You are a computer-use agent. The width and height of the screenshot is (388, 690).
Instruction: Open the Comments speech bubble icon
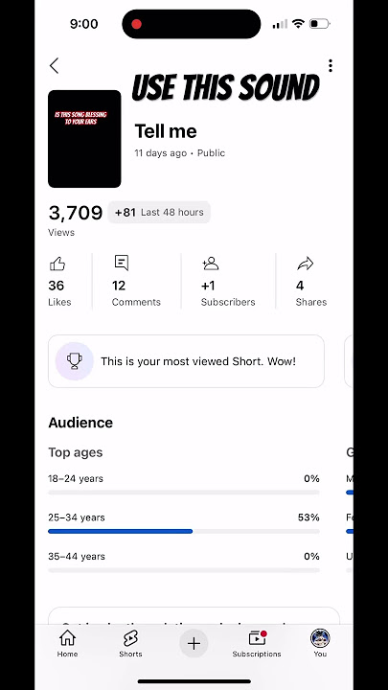pyautogui.click(x=122, y=263)
